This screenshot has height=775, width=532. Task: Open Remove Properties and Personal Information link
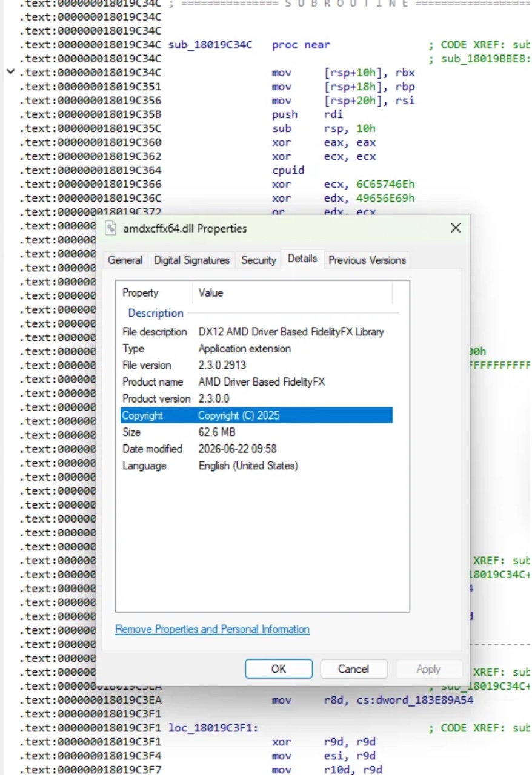(212, 630)
